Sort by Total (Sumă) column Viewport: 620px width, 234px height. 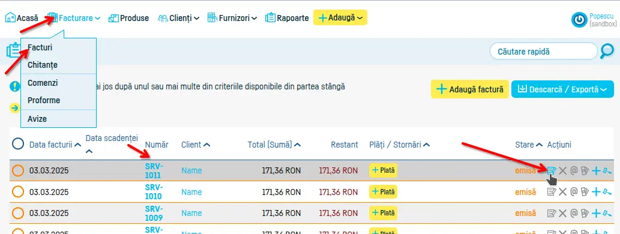274,145
